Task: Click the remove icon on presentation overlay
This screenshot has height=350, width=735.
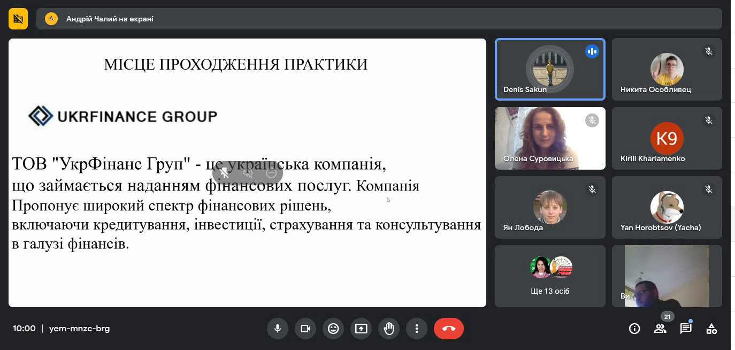Action: coord(271,173)
